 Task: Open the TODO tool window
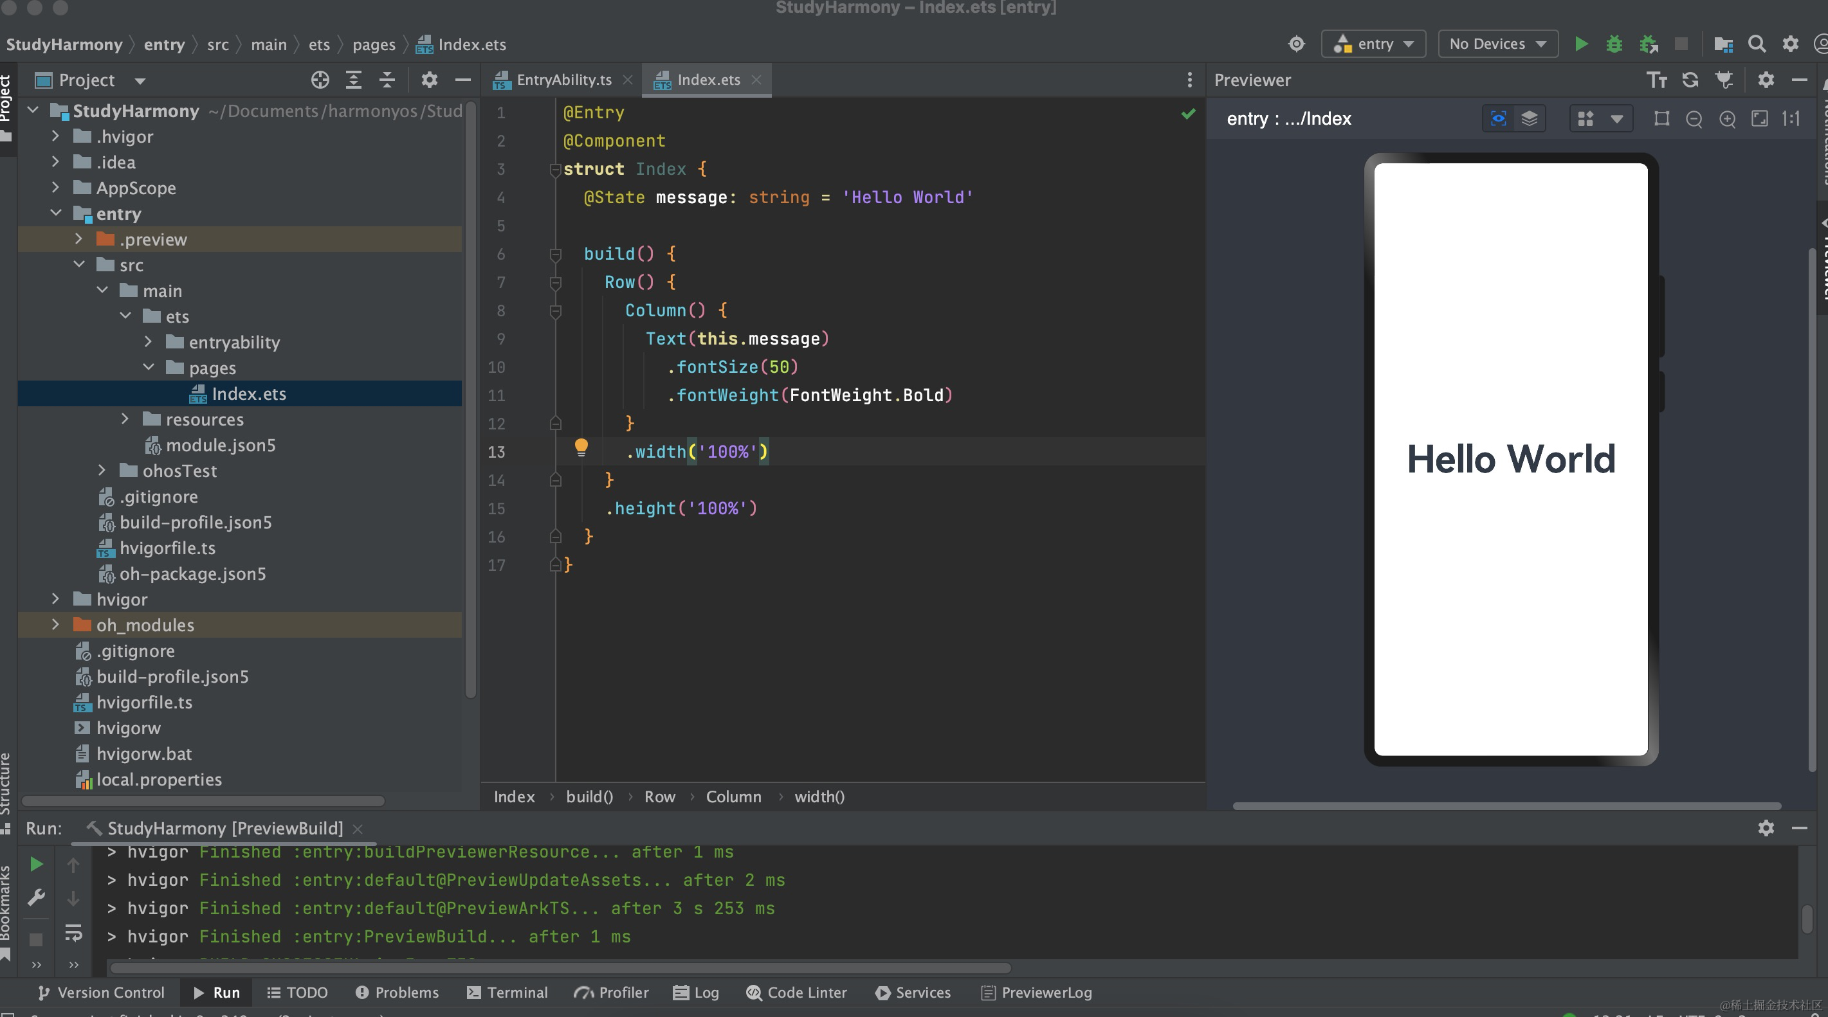pos(297,992)
